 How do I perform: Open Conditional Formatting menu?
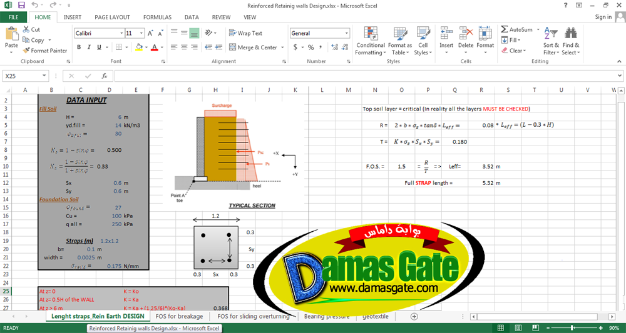(371, 41)
